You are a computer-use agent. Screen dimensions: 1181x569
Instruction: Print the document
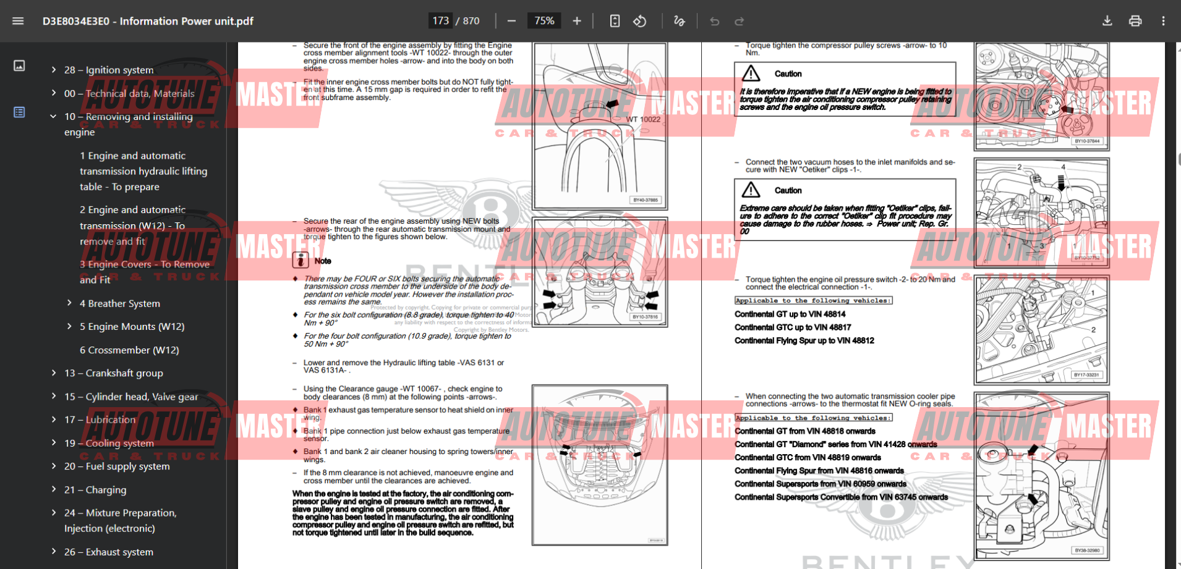[1135, 21]
